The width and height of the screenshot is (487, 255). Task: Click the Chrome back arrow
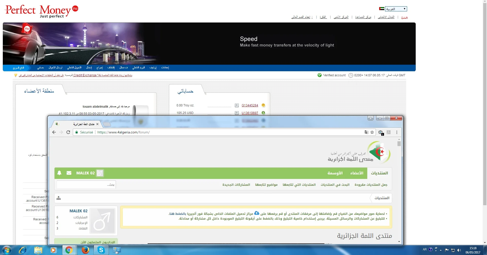pos(54,132)
